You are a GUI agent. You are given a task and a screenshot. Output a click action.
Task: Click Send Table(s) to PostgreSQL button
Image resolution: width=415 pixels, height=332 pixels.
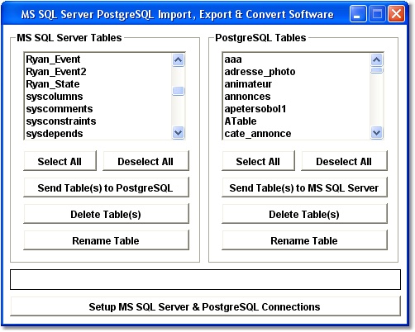click(x=106, y=187)
